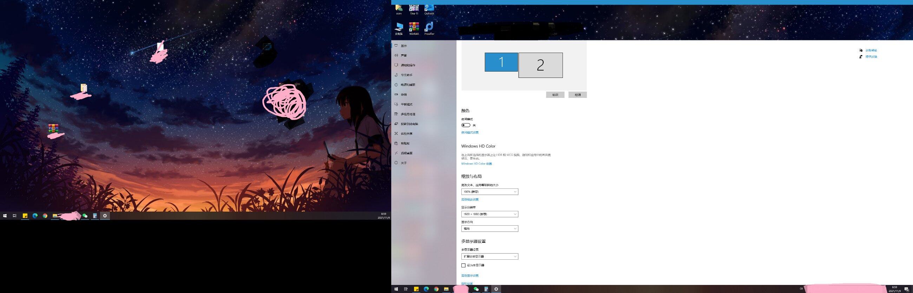Image resolution: width=913 pixels, height=293 pixels.
Task: Open Start menu on taskbar below Settings window
Action: 396,289
